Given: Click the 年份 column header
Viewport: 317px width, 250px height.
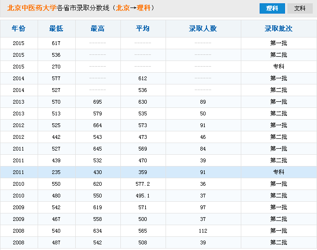Looking at the screenshot, I should coord(18,29).
